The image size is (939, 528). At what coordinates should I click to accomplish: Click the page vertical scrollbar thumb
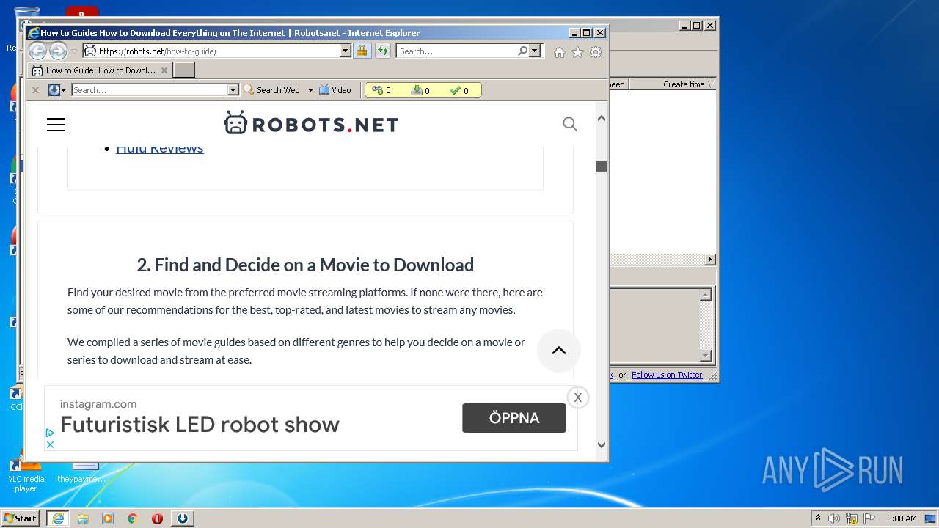click(602, 166)
